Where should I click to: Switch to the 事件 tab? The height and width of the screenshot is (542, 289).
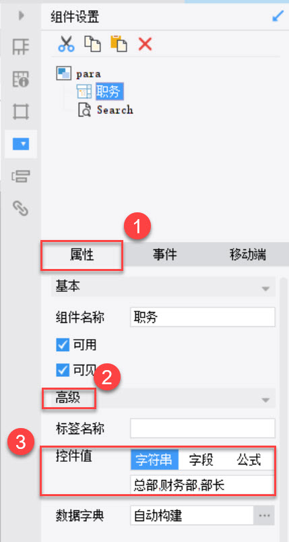tap(164, 255)
